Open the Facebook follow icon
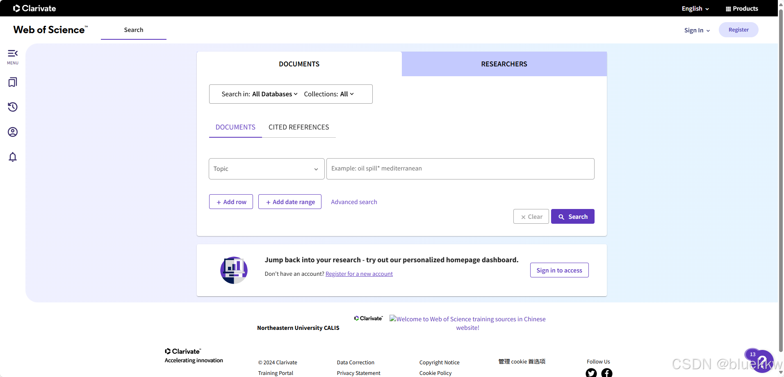The width and height of the screenshot is (784, 377). click(607, 373)
